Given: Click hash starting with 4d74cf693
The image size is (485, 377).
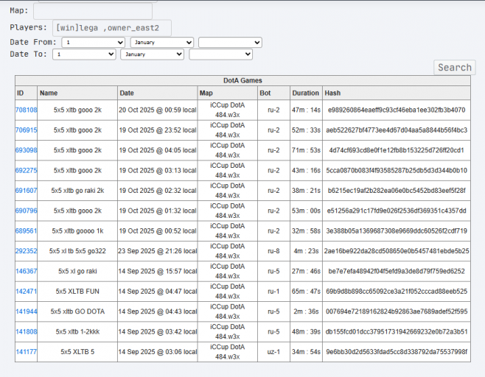Looking at the screenshot, I should pos(397,150).
